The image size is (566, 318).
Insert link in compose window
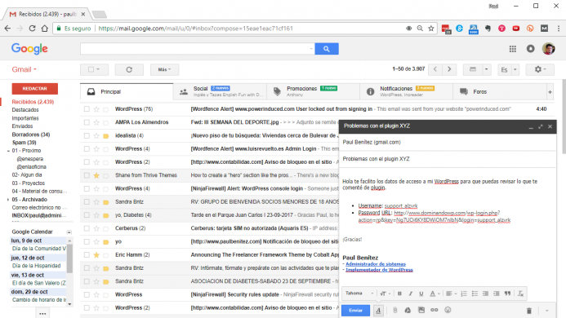(435, 310)
